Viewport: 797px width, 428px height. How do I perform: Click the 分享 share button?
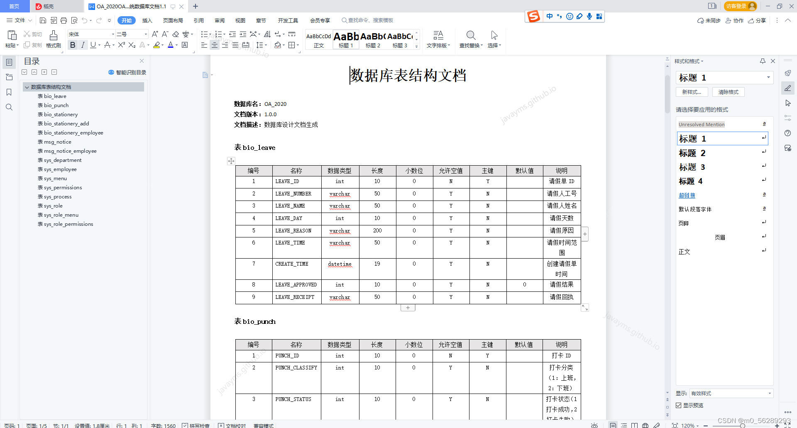[x=757, y=20]
